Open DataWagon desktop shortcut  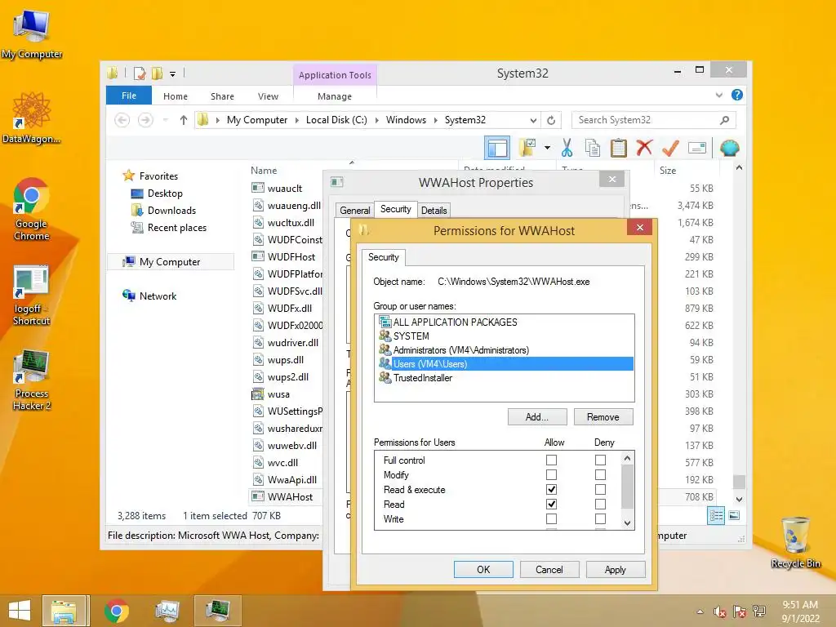pos(32,118)
